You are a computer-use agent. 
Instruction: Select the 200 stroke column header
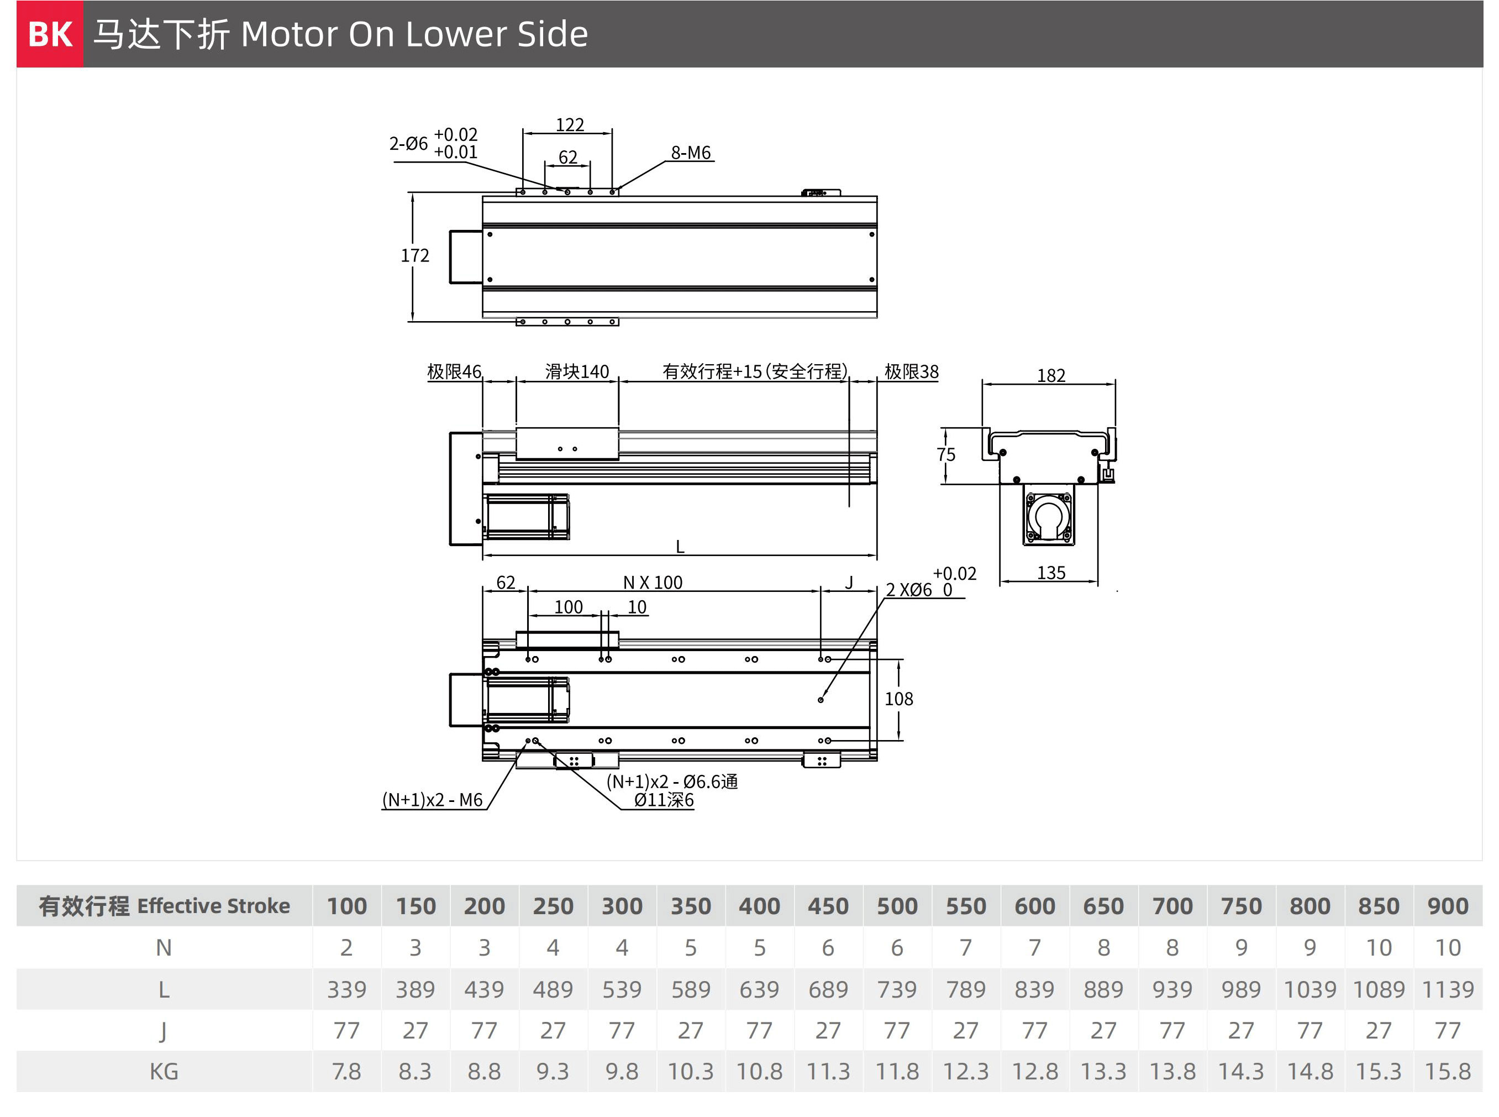[x=485, y=906]
